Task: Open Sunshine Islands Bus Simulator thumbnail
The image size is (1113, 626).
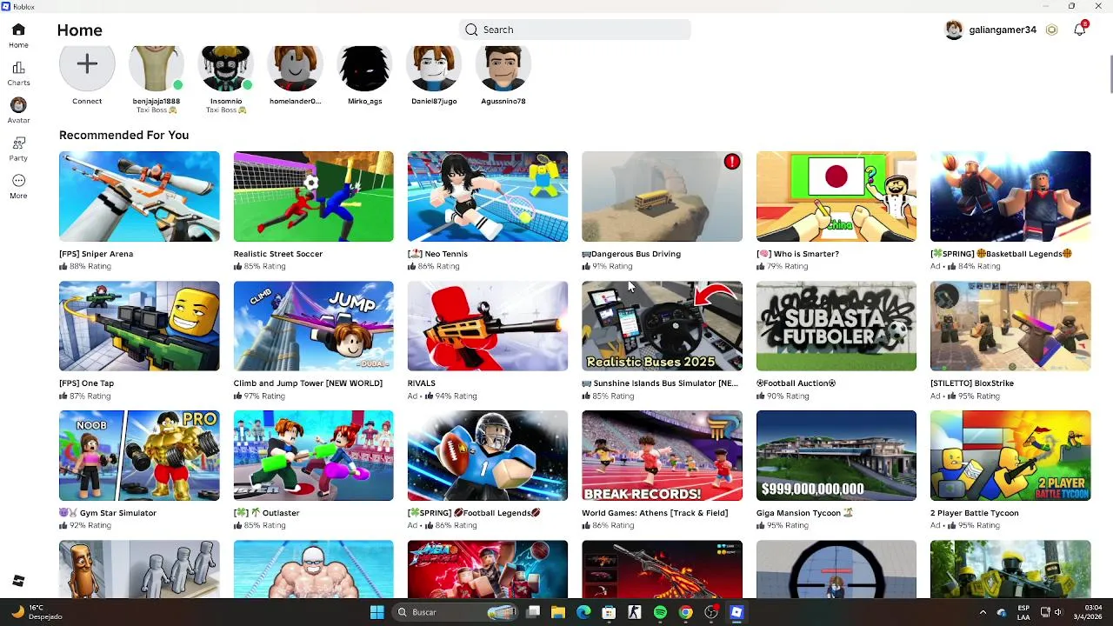Action: click(x=662, y=326)
